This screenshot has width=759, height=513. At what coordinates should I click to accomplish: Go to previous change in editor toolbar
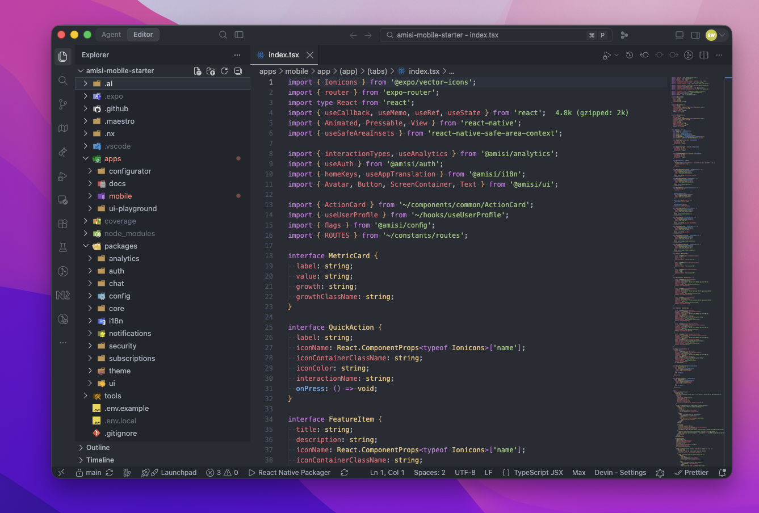(644, 55)
